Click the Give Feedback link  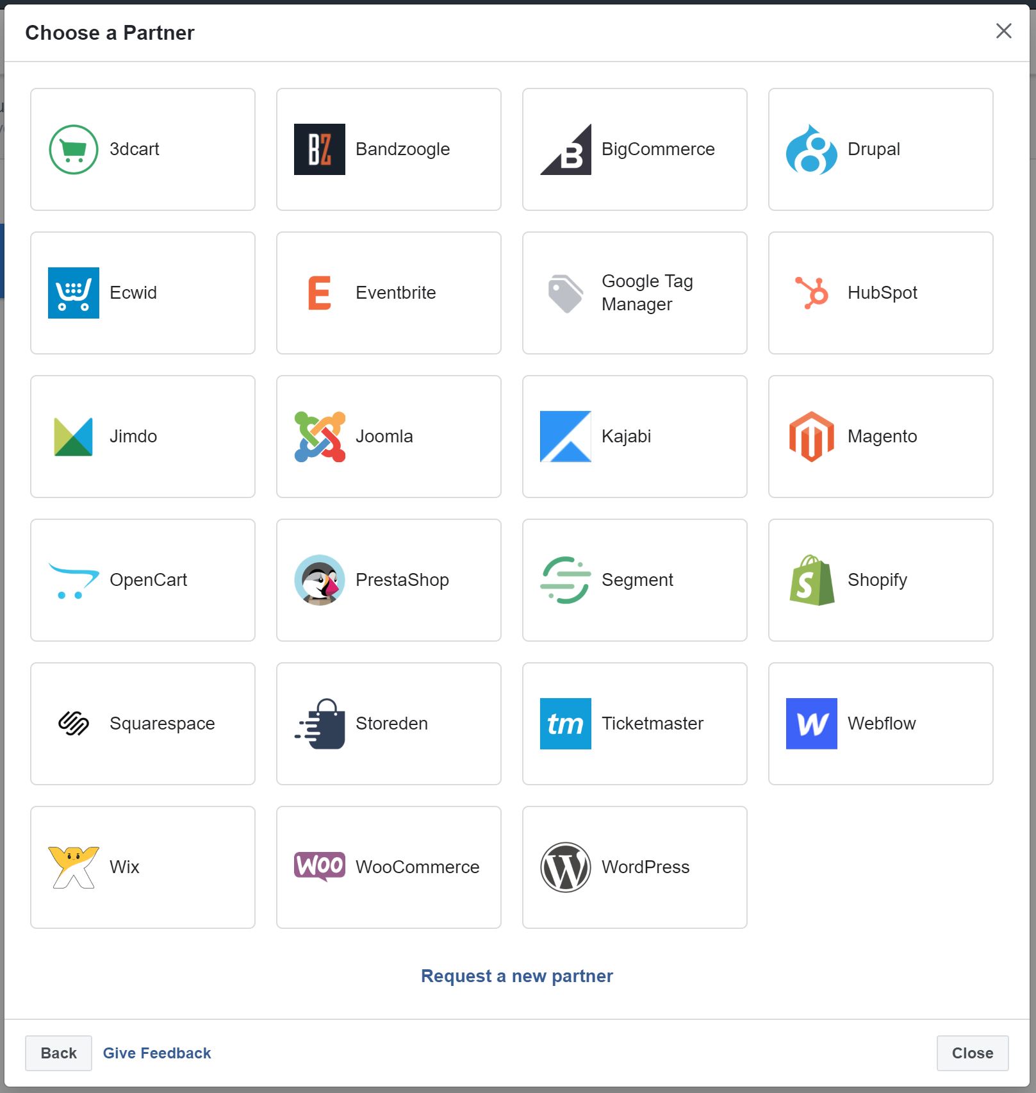(157, 1053)
